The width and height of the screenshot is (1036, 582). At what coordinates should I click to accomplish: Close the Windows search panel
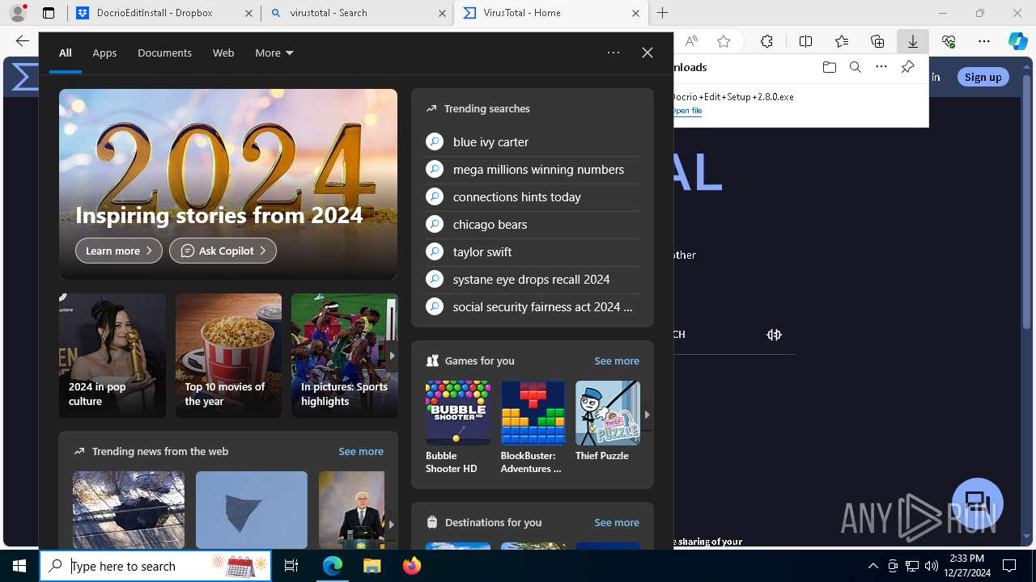[647, 53]
